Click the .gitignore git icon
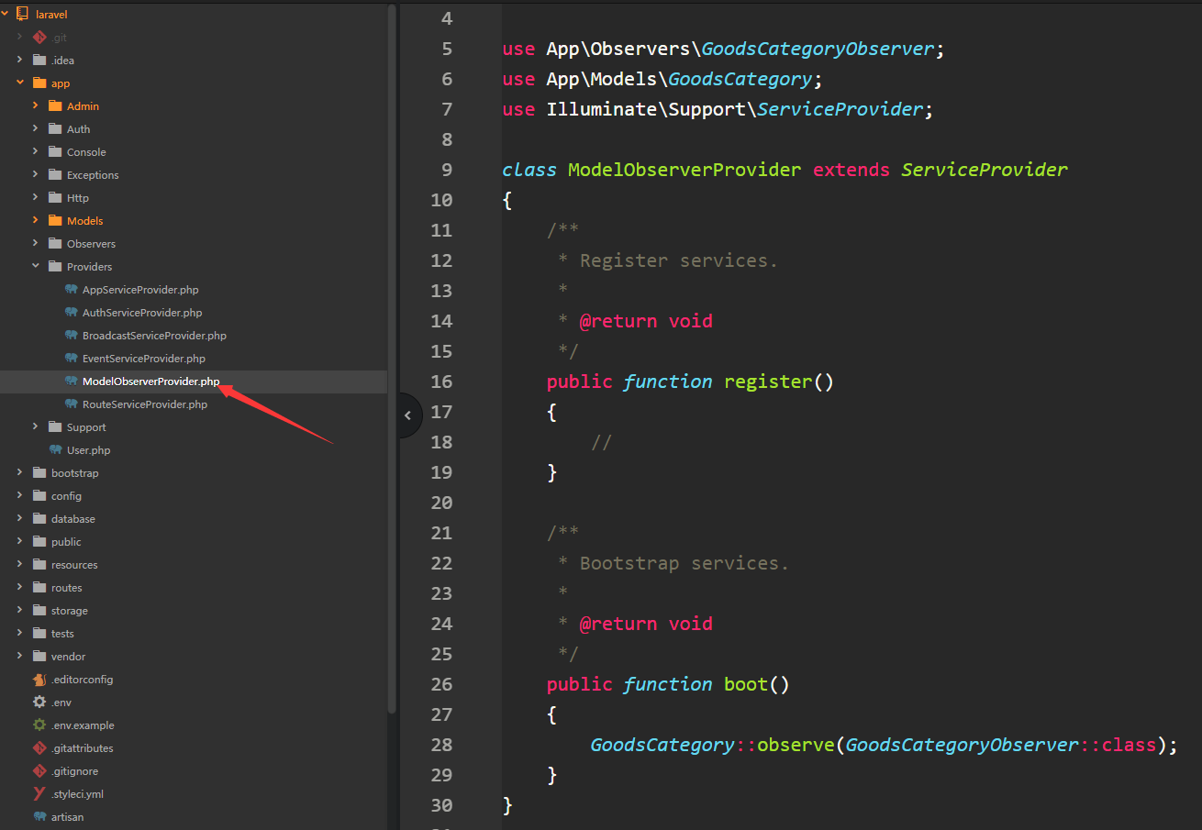This screenshot has width=1202, height=830. (39, 771)
